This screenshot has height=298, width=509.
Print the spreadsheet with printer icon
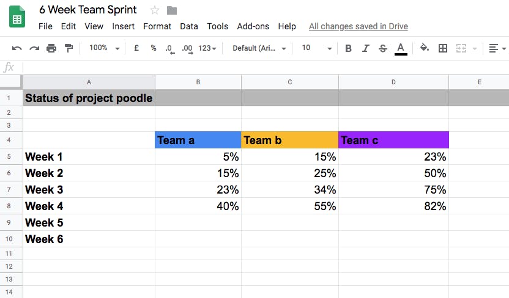tap(51, 48)
